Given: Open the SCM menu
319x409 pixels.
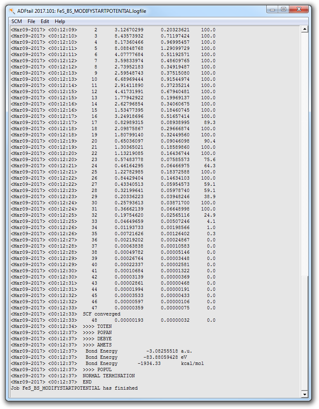Looking at the screenshot, I should coord(16,21).
